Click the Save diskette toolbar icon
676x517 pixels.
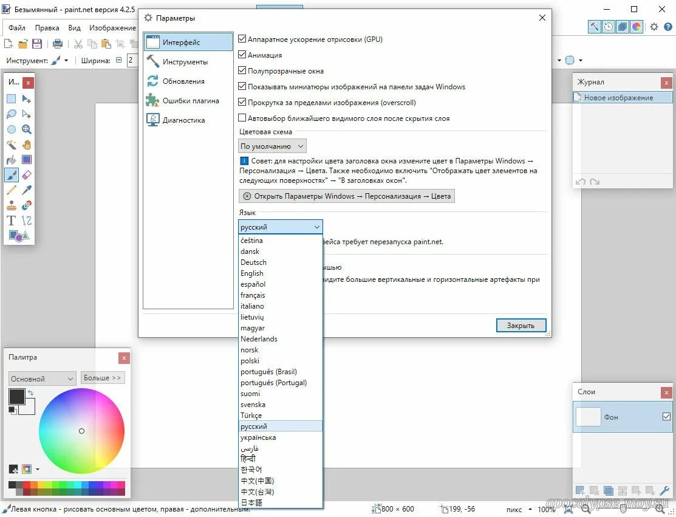pos(37,44)
